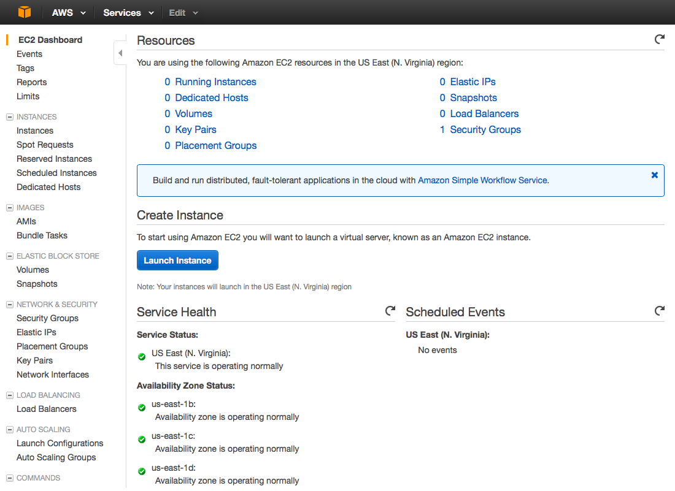Refresh the Scheduled Events section

(659, 310)
